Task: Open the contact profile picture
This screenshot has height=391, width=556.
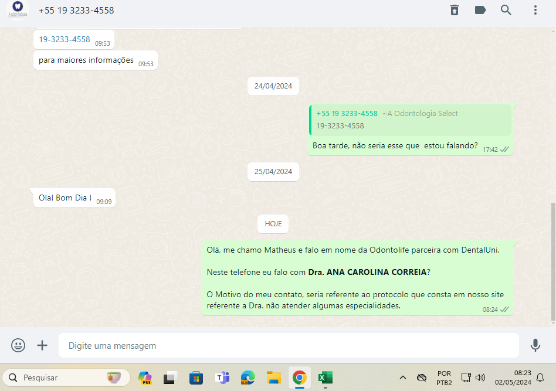Action: pyautogui.click(x=18, y=10)
